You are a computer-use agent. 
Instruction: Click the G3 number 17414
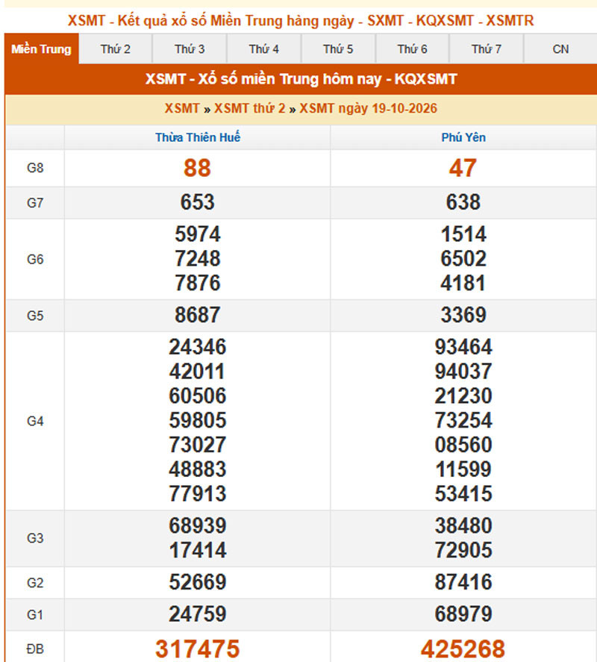point(198,551)
